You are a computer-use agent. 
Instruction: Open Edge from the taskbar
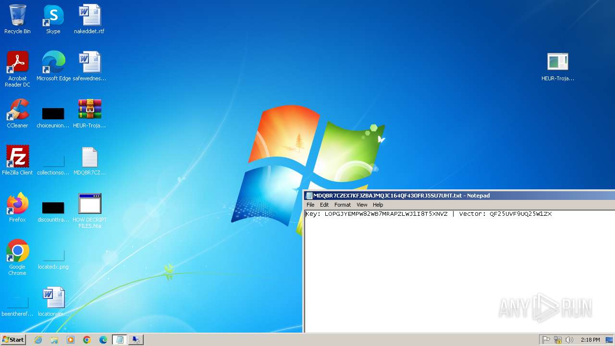[103, 340]
